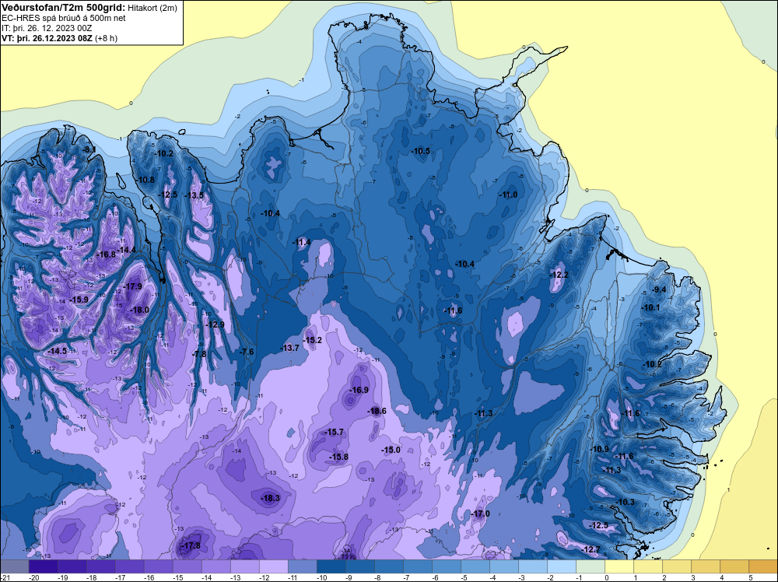
Task: Click the -17.8 temperature label
Action: (191, 545)
